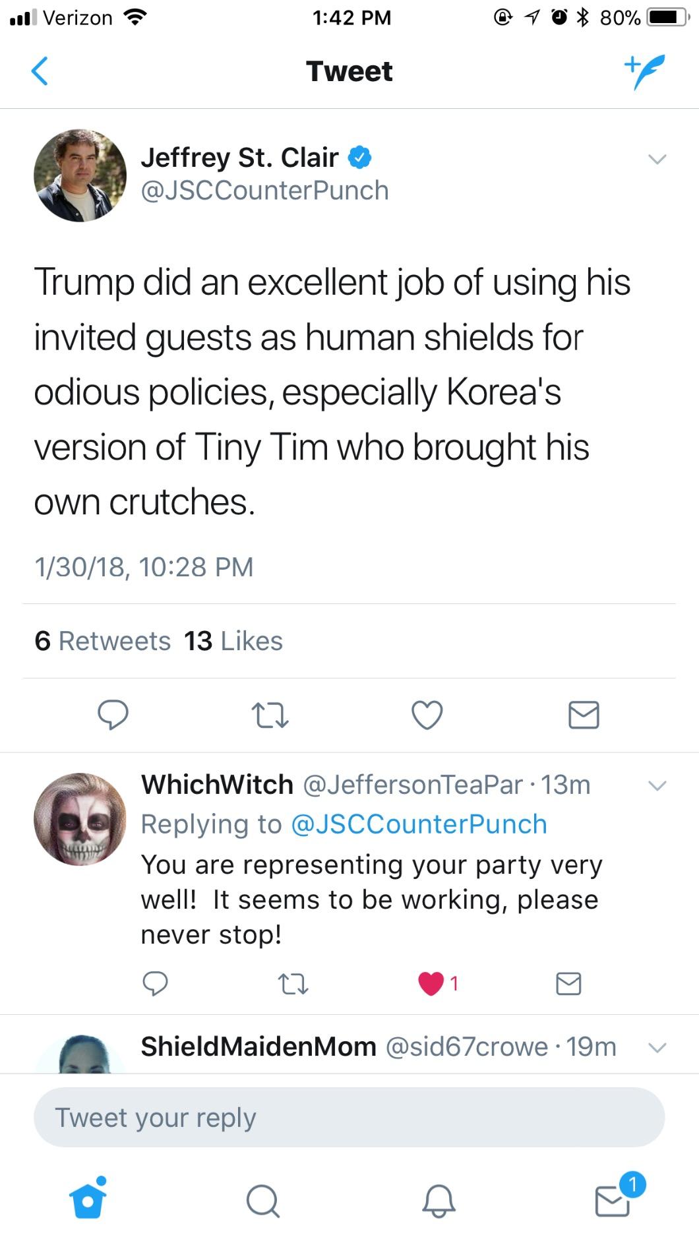Reply to WhichWitch's comment

point(156,983)
